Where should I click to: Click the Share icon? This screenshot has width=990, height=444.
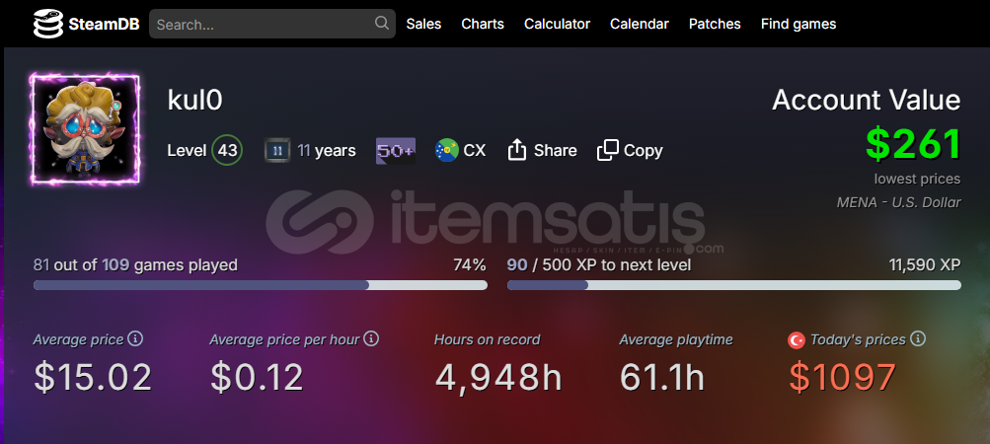coord(517,150)
